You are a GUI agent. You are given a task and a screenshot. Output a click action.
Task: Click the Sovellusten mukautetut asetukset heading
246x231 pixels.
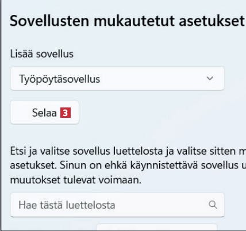click(127, 21)
